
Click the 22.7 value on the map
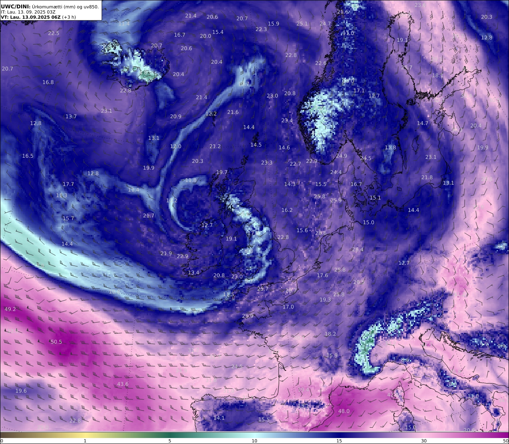point(295,164)
